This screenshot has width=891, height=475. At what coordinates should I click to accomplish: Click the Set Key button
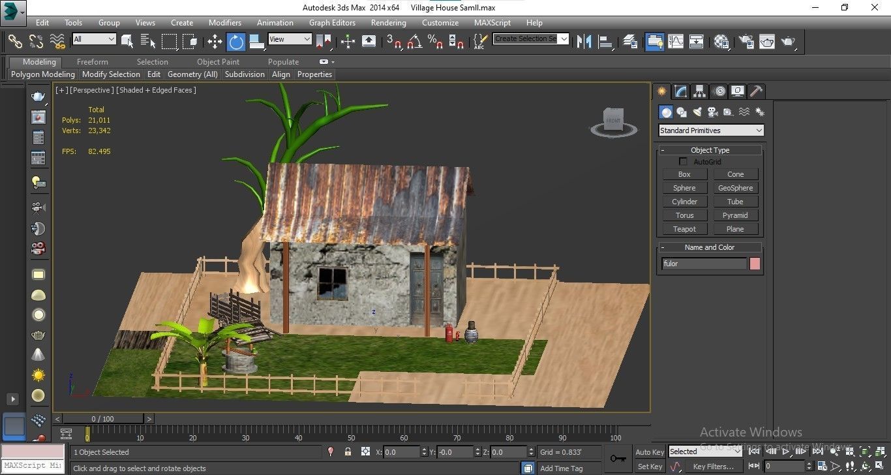650,467
